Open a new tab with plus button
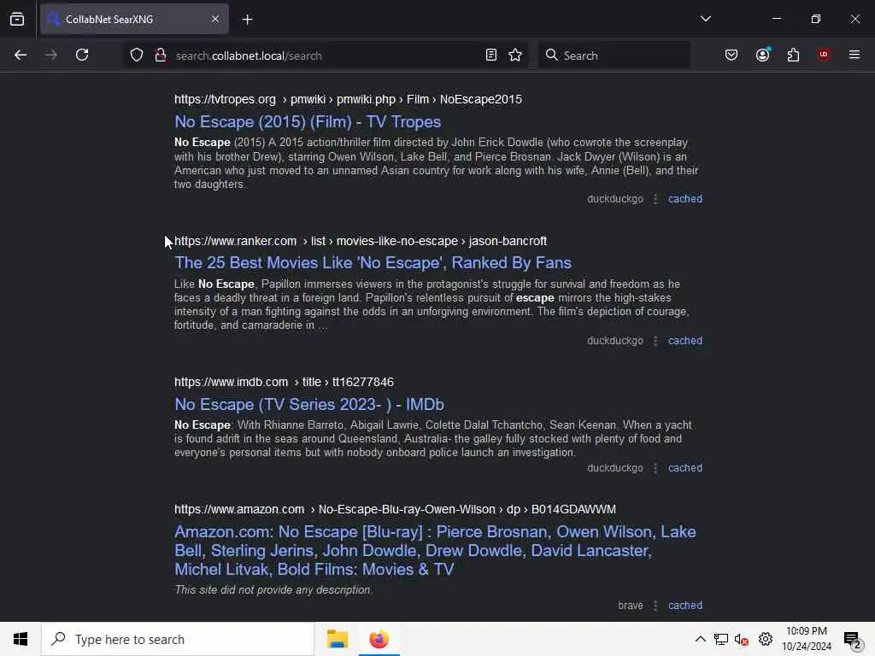Screen dimensions: 875x656 [247, 20]
